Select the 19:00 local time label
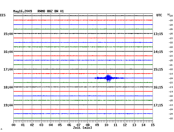 click(x=8, y=105)
